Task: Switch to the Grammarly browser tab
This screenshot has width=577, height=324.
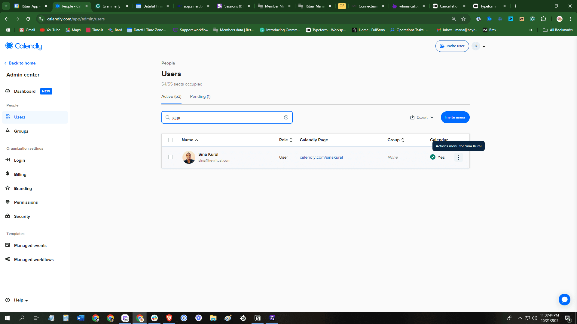Action: tap(112, 6)
